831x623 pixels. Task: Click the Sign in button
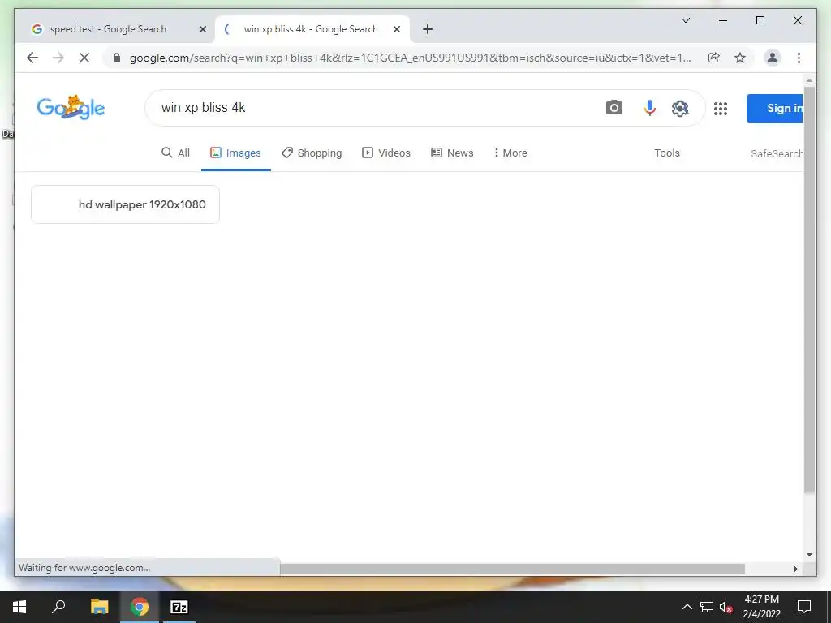[x=774, y=108]
